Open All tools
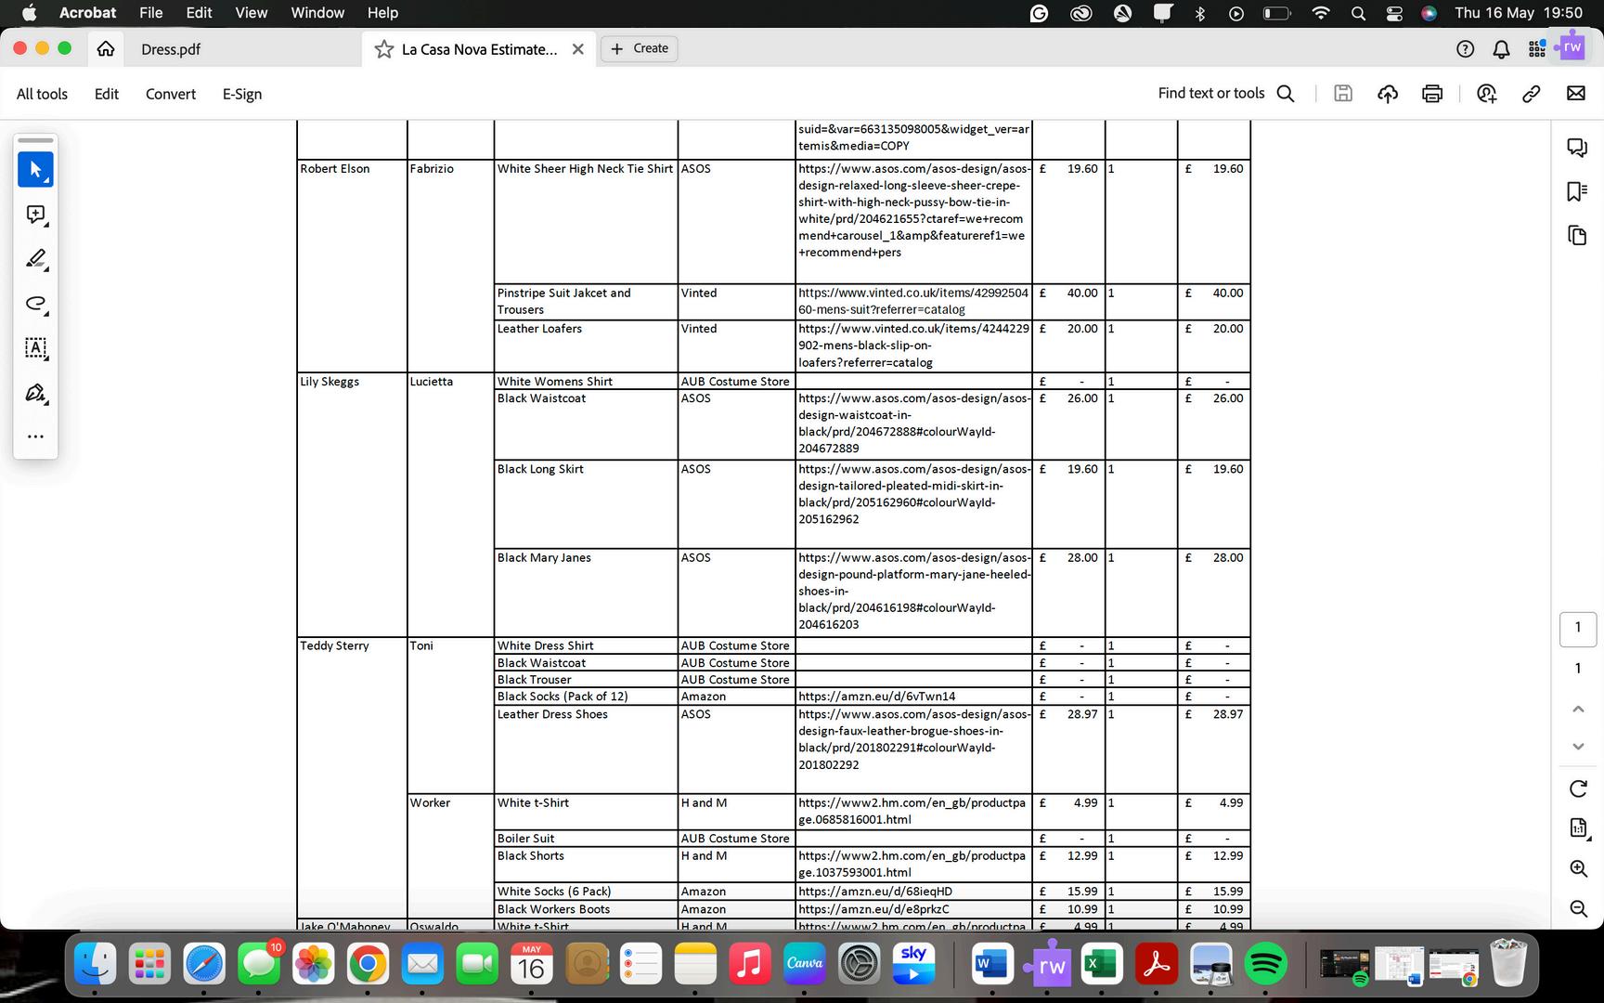The image size is (1604, 1003). (42, 94)
